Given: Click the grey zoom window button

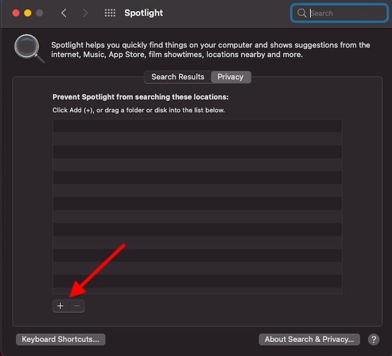Looking at the screenshot, I should pos(39,13).
